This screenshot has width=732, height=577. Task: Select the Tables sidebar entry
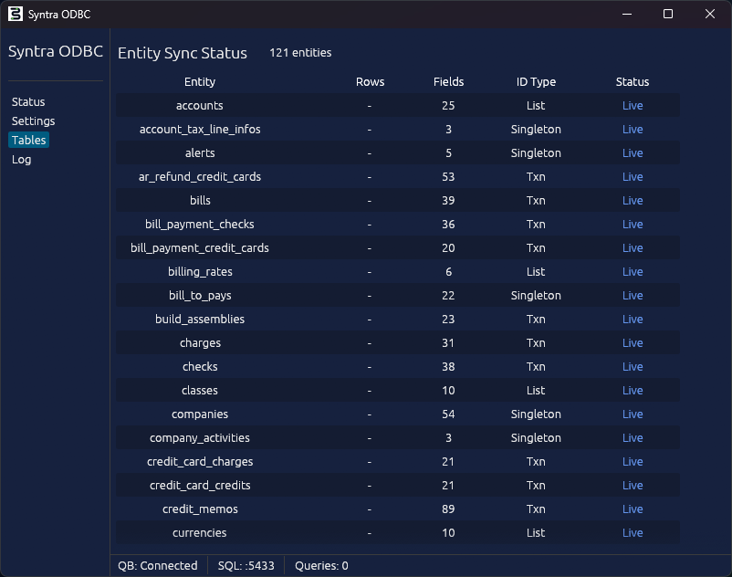coord(28,140)
